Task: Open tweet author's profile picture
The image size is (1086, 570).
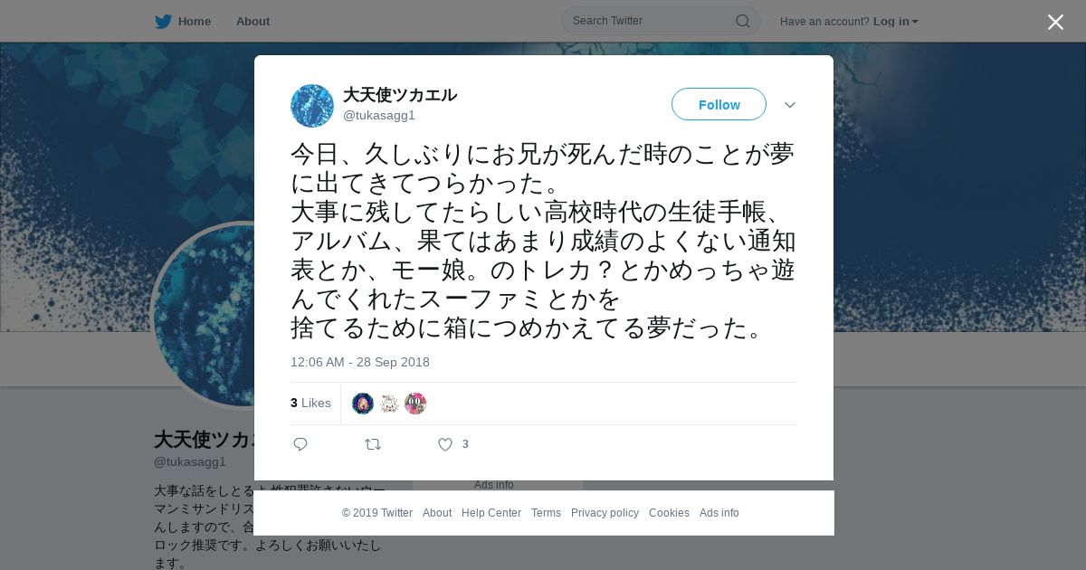Action: point(312,106)
